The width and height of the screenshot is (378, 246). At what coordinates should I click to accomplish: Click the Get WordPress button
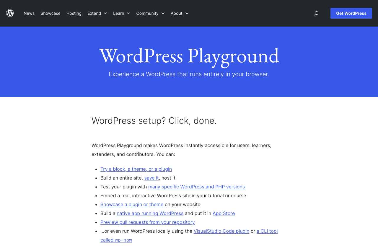pyautogui.click(x=351, y=13)
